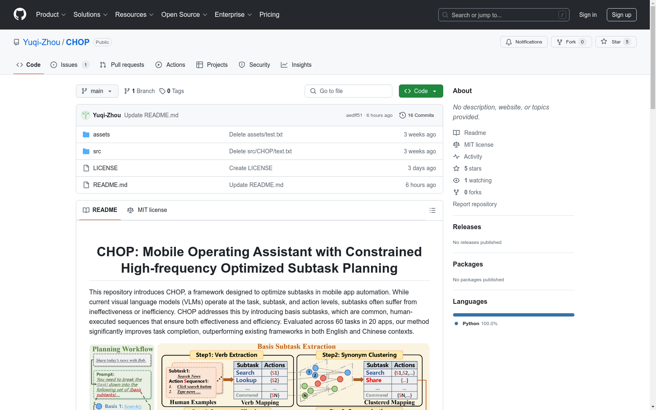The width and height of the screenshot is (656, 410).
Task: Open the README.md file
Action: pyautogui.click(x=110, y=185)
